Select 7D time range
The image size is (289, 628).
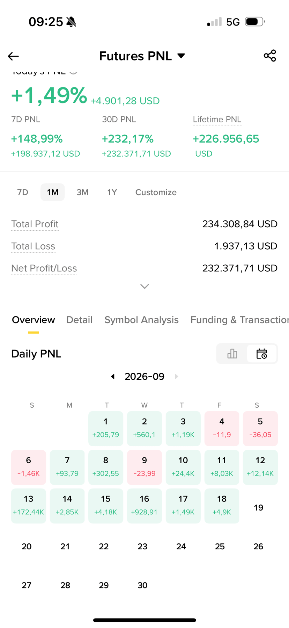(x=23, y=192)
